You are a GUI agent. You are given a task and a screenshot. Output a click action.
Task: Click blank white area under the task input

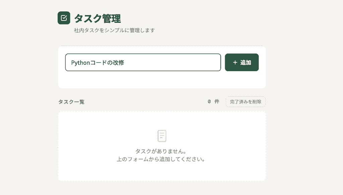[162, 80]
